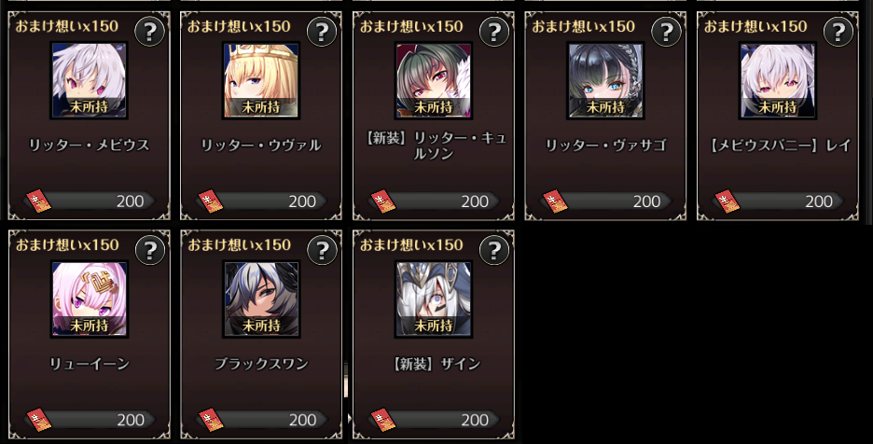Image resolution: width=873 pixels, height=444 pixels.
Task: Open help for リッター・メビウス card
Action: (149, 33)
